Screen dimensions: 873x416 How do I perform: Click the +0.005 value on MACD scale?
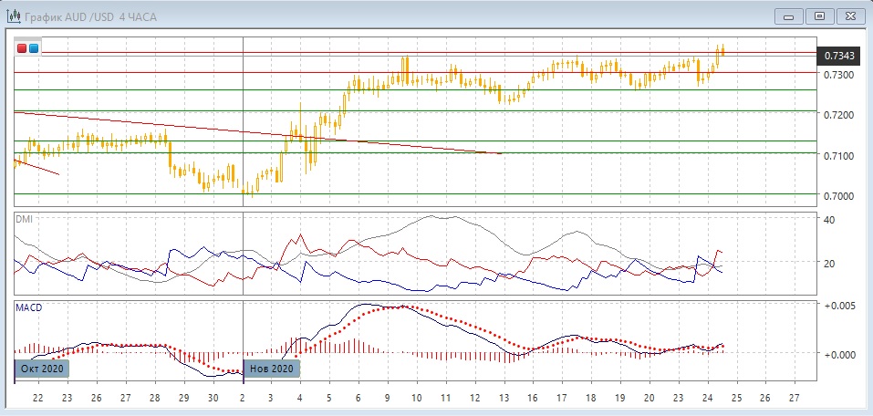click(x=838, y=306)
